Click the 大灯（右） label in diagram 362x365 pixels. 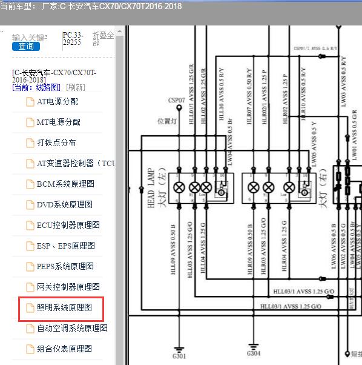click(323, 187)
